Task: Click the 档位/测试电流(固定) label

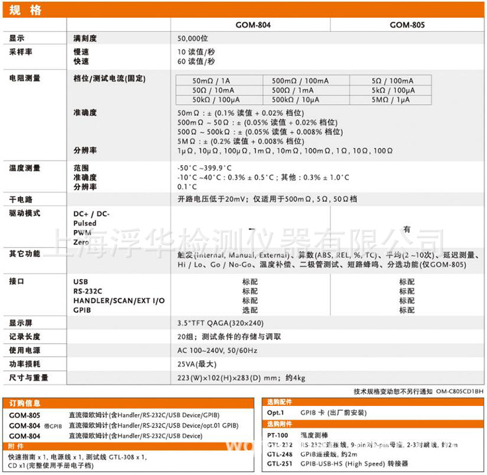Action: (109, 78)
